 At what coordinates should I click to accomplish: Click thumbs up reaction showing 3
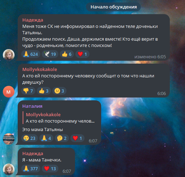[44, 91]
